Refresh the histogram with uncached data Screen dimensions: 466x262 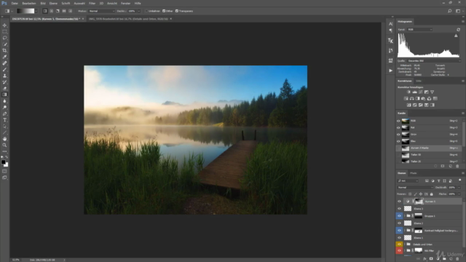458,30
